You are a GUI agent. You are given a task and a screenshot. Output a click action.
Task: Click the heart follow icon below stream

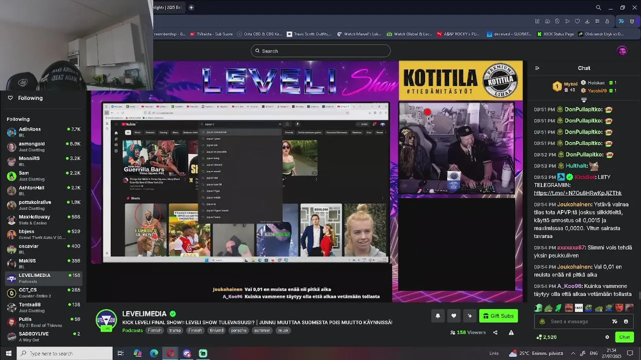tap(454, 315)
